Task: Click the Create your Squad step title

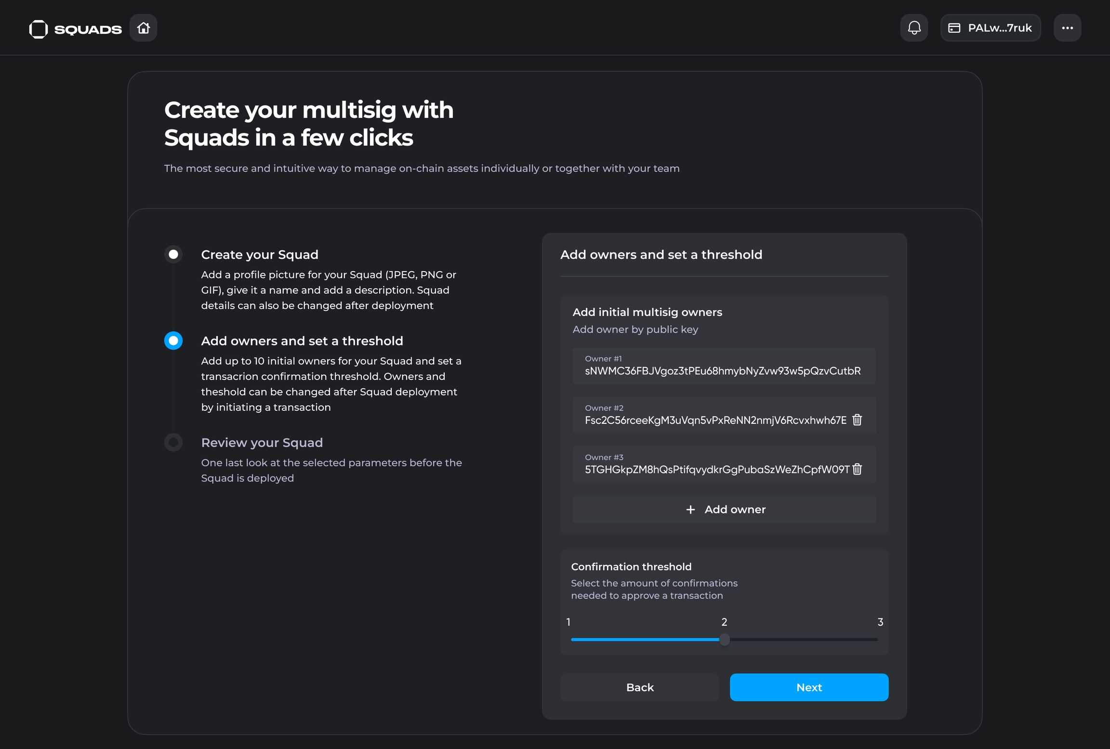Action: coord(260,254)
